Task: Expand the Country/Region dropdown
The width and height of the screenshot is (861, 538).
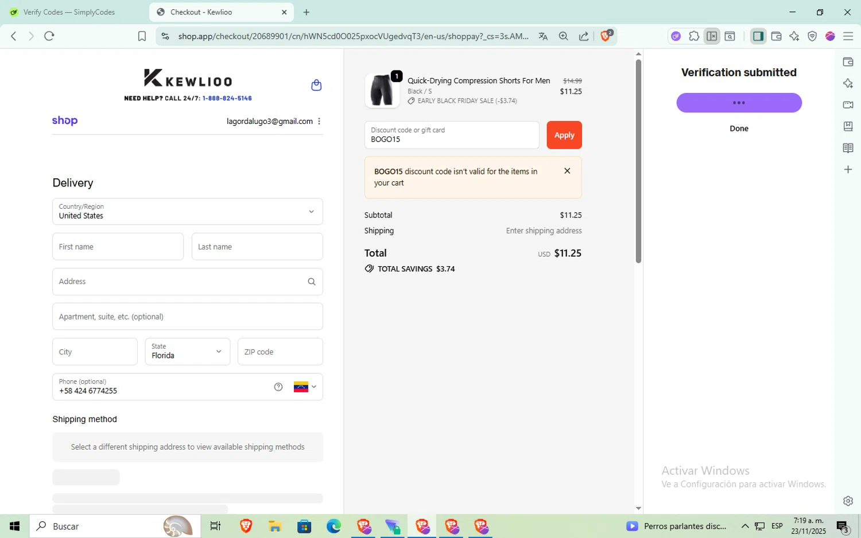Action: (x=187, y=212)
